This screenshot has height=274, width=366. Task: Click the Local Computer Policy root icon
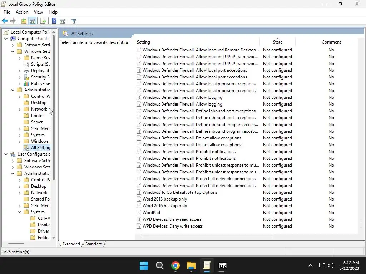tap(6, 32)
